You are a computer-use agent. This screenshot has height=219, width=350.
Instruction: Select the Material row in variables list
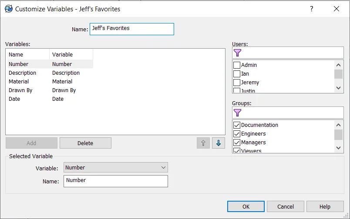(x=19, y=82)
